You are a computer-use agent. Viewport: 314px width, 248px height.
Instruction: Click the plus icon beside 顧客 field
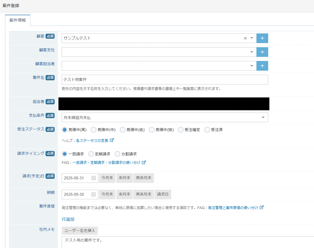click(x=262, y=38)
